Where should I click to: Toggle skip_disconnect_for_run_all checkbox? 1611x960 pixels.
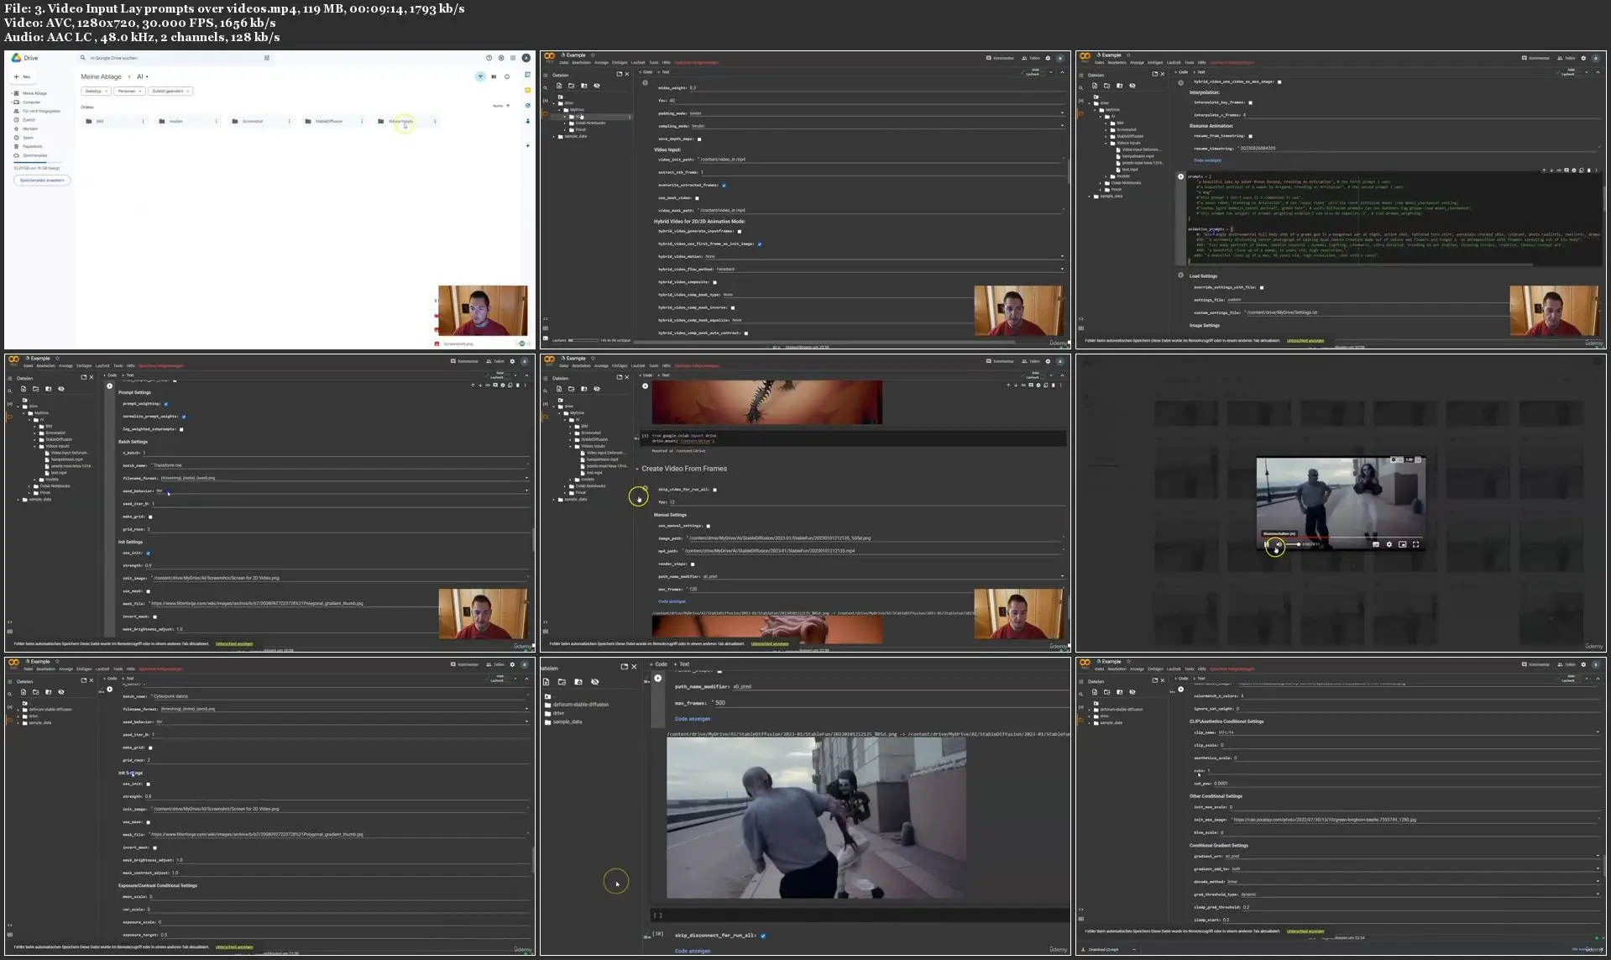click(762, 935)
